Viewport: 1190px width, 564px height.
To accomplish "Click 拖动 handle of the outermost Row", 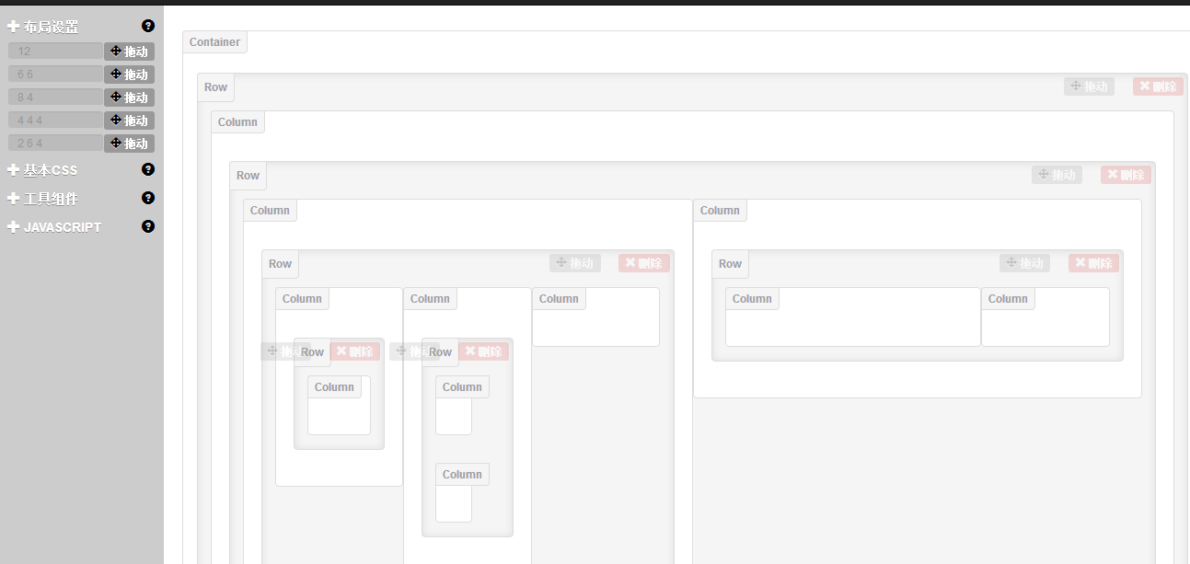I will (1089, 86).
